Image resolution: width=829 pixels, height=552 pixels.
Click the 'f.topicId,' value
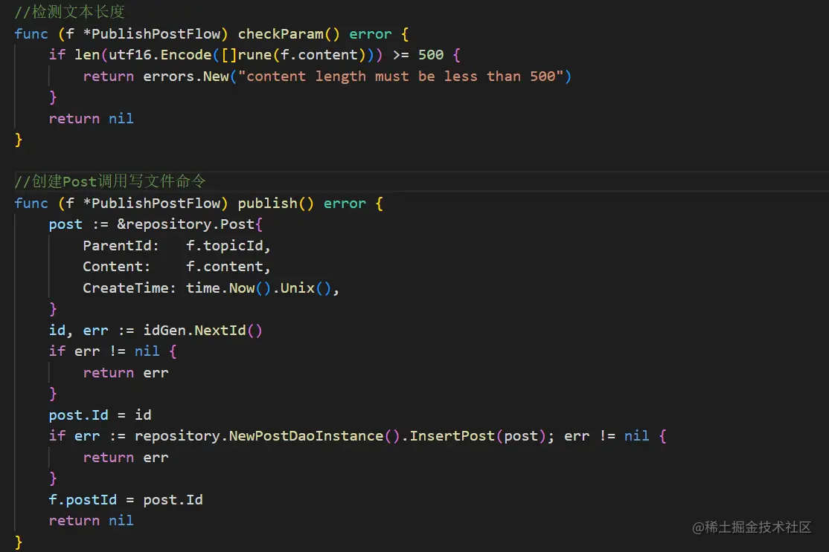click(228, 246)
